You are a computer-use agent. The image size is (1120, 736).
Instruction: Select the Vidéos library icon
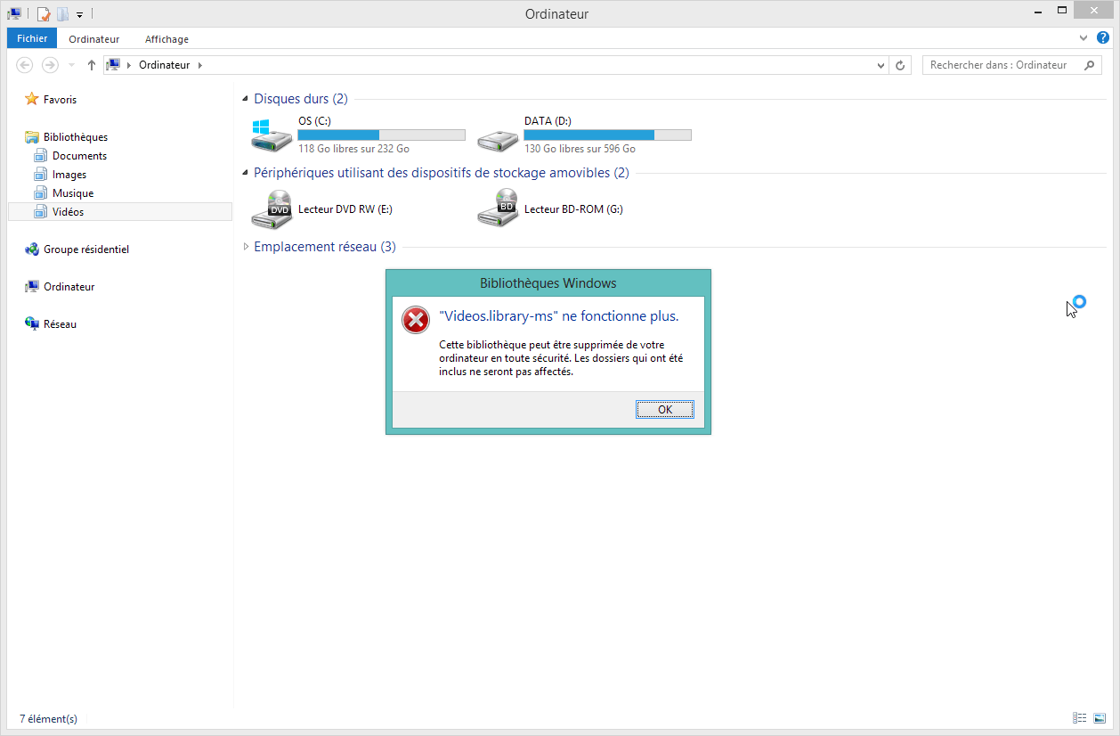point(40,212)
